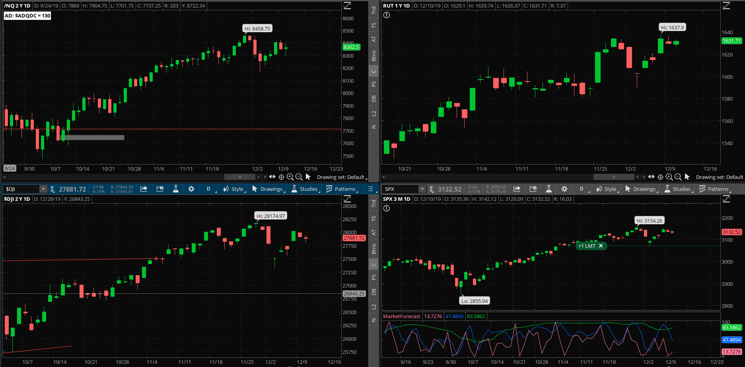The height and width of the screenshot is (367, 745).
Task: Click share icon in $DJI chart toolbar
Action: 144,189
